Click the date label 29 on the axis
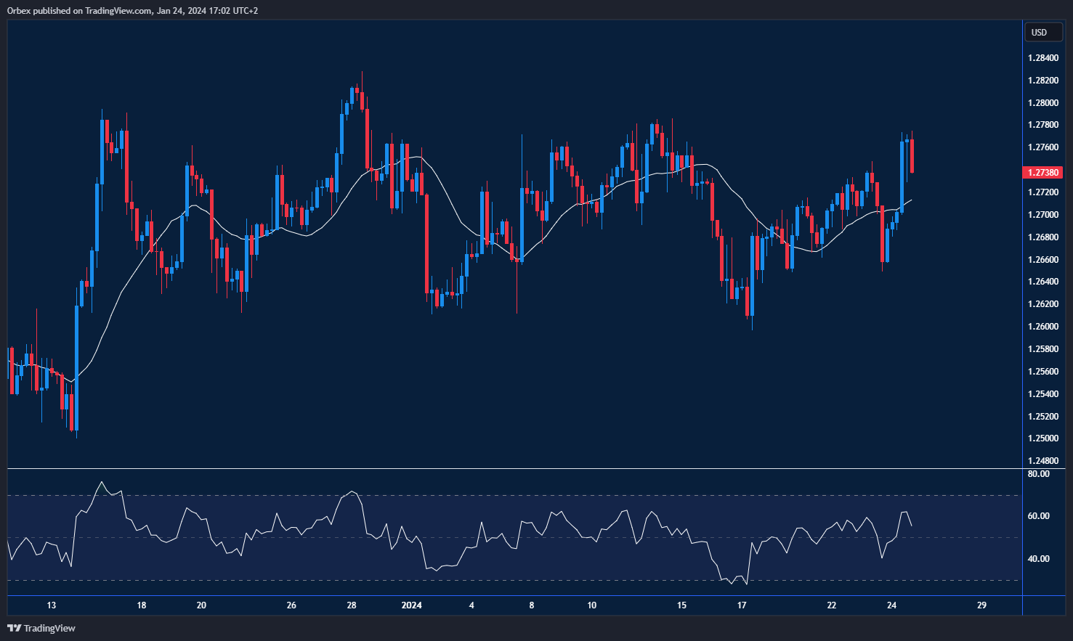 click(x=981, y=605)
